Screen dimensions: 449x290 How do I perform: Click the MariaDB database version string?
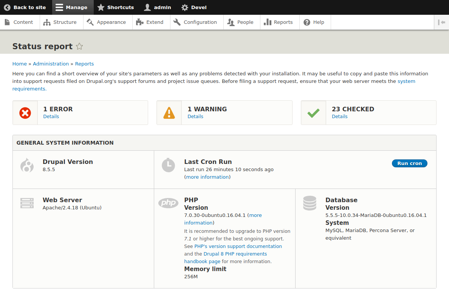(376, 215)
